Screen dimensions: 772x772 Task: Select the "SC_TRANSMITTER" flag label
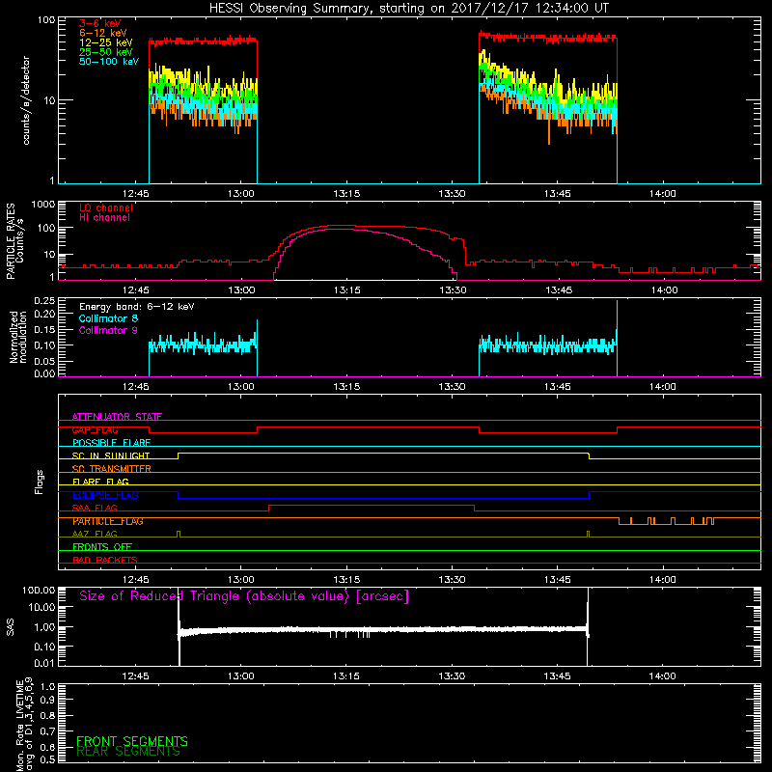click(x=112, y=469)
